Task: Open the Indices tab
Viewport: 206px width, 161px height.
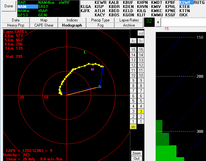Action: tap(72, 20)
